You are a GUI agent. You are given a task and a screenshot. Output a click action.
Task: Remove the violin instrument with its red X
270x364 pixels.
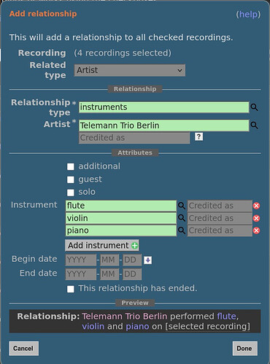(x=256, y=218)
